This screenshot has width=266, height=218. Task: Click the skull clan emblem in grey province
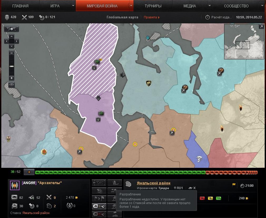coord(8,139)
